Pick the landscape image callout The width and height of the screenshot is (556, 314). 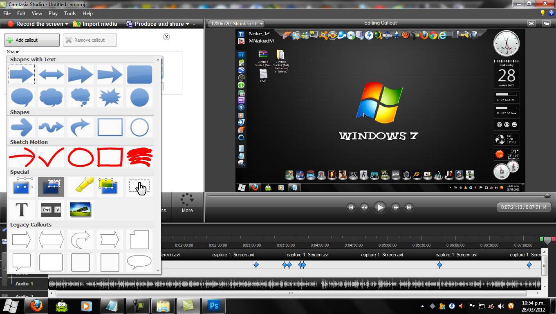(x=81, y=210)
